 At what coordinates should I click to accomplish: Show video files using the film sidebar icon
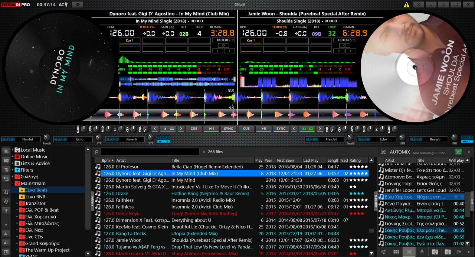pos(6,201)
